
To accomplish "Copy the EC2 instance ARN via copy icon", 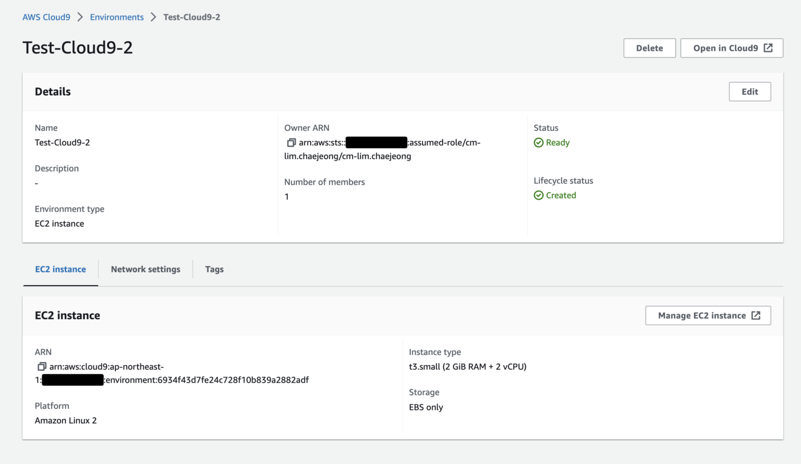I will click(42, 366).
